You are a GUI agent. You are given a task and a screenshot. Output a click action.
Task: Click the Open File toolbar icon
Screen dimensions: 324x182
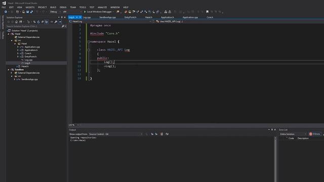pos(24,12)
